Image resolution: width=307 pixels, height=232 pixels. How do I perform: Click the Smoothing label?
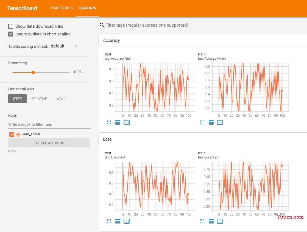pyautogui.click(x=17, y=63)
